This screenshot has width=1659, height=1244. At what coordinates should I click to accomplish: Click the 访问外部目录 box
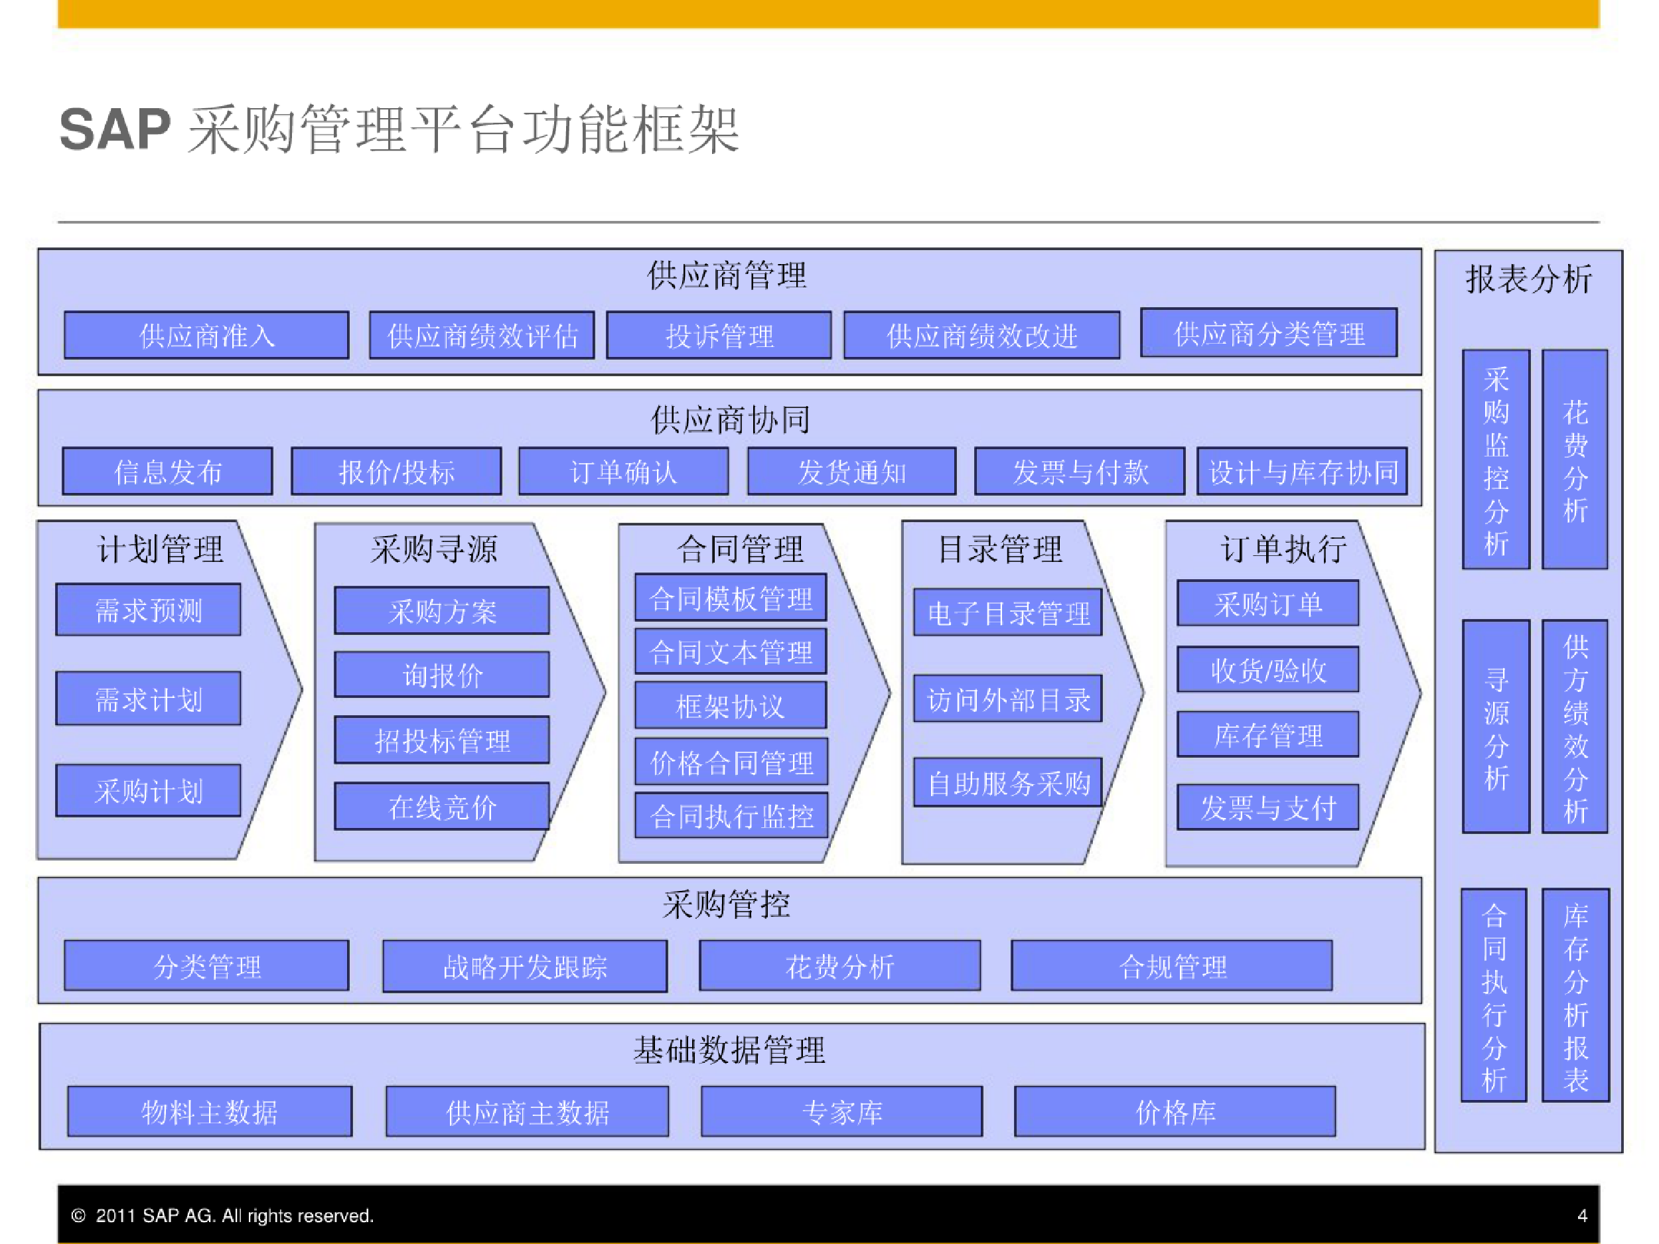tap(1007, 699)
